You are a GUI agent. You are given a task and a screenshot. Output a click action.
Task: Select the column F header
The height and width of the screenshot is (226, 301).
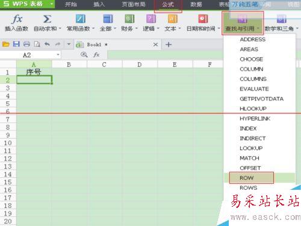pyautogui.click(x=209, y=64)
